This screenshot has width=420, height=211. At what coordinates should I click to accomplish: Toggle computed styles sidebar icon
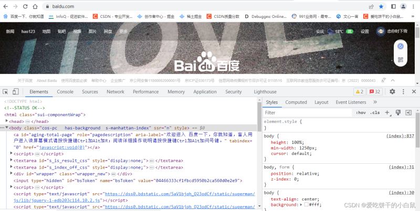[408, 113]
